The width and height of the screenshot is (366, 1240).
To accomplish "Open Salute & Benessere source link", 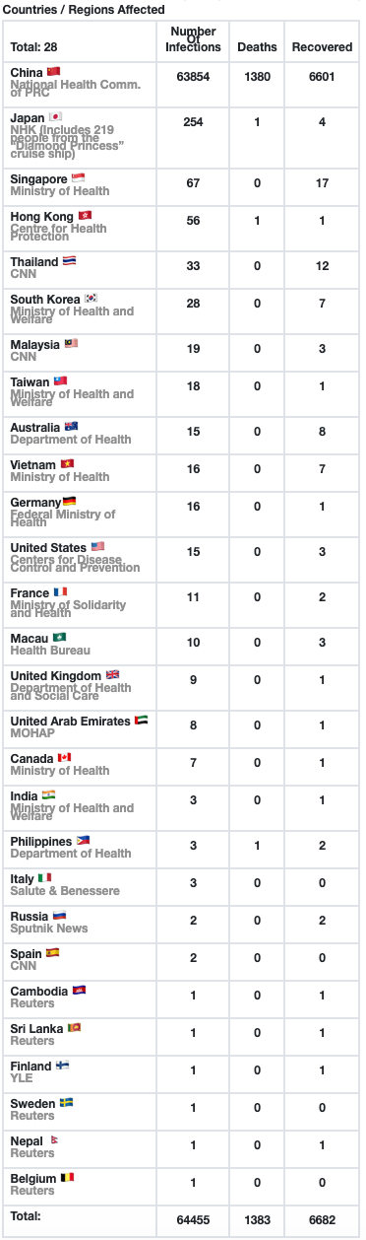I will click(65, 891).
